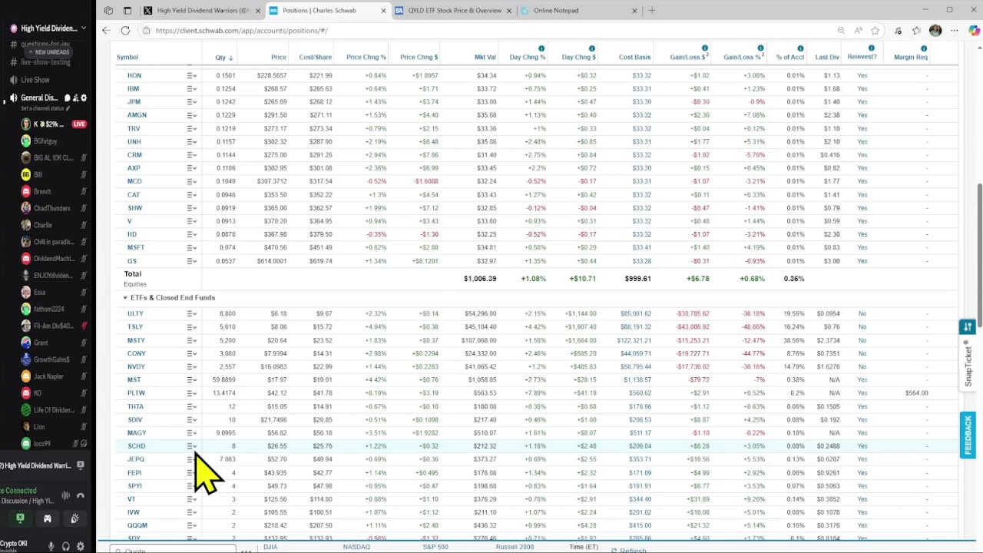
Task: Open the browser workspaces icon
Action: 108,11
